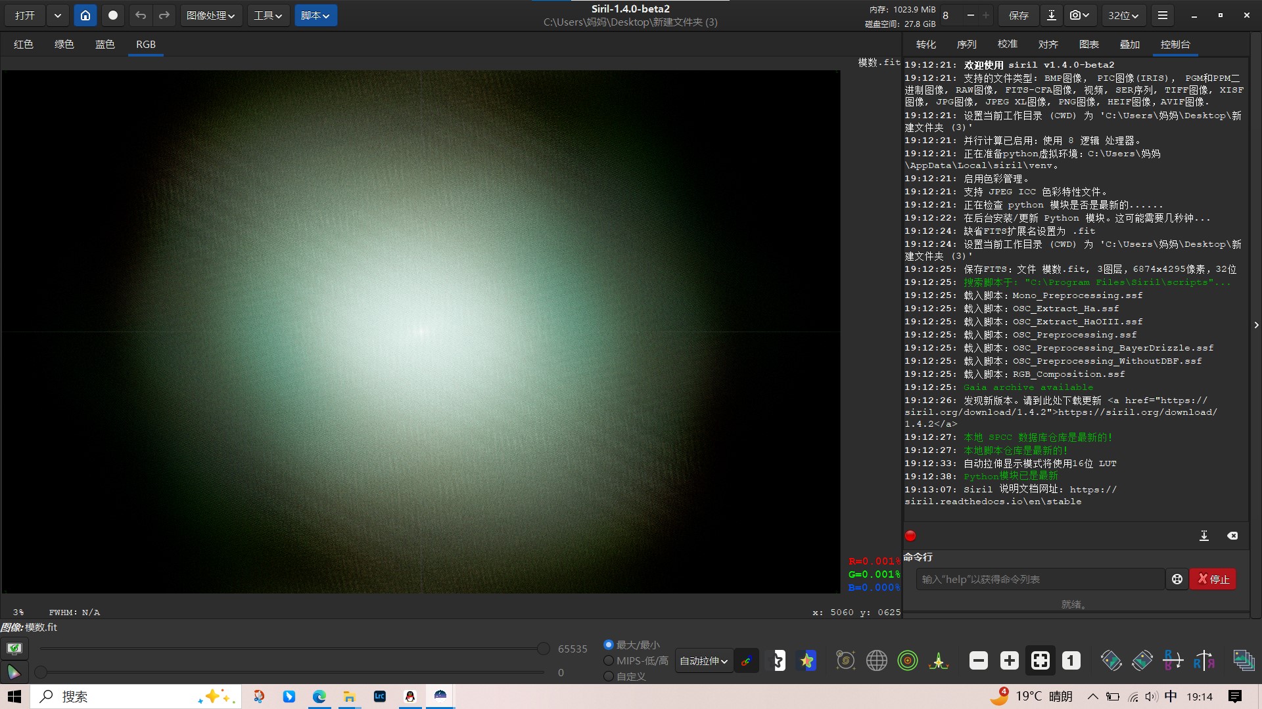This screenshot has height=709, width=1262.
Task: Switch to the 叠加 tab
Action: click(x=1129, y=44)
